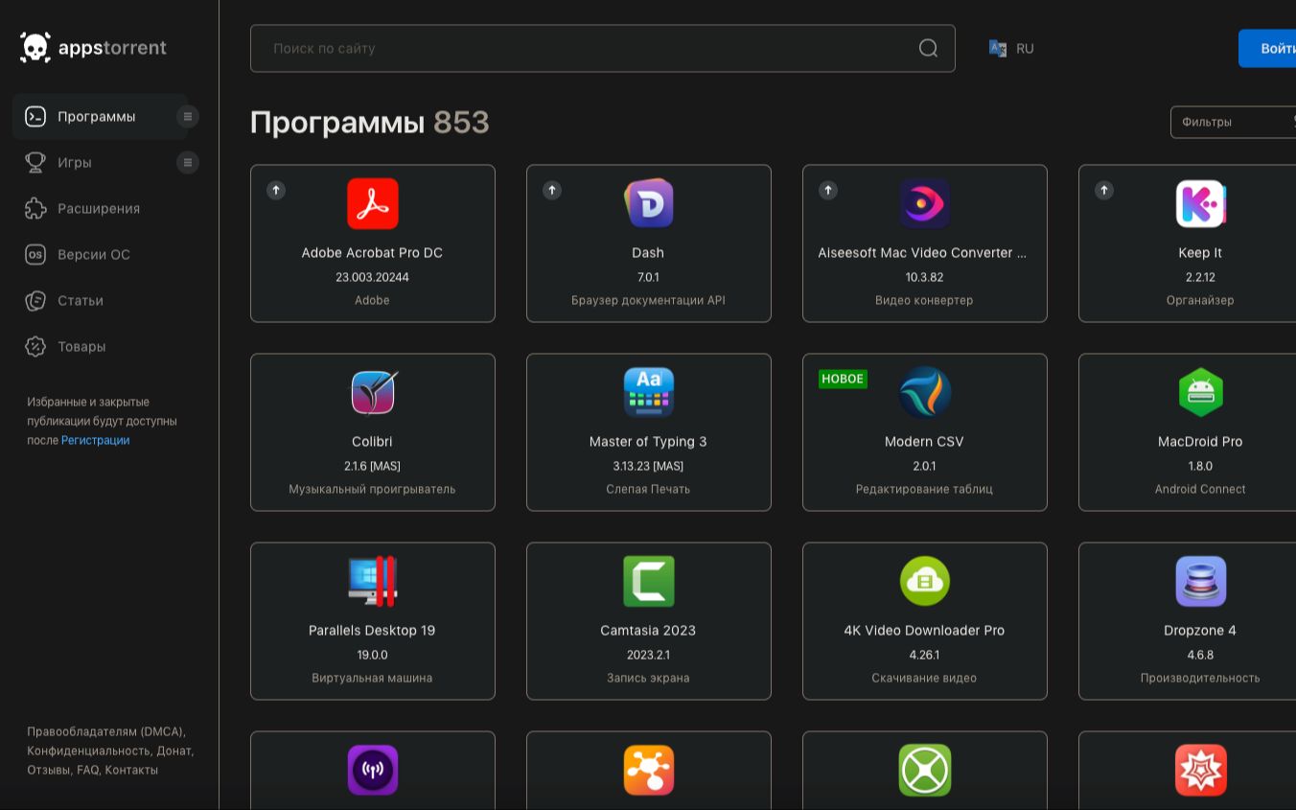Click the Dash version 7.0.1 text
This screenshot has height=810, width=1296.
[648, 277]
